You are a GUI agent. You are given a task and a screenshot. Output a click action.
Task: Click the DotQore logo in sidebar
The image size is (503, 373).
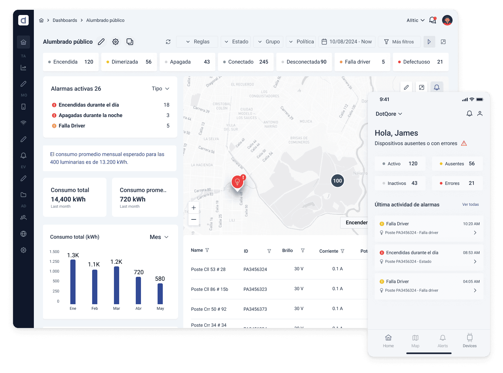coord(23,20)
